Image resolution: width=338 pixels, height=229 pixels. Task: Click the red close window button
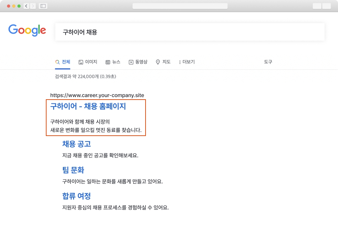(9, 6)
